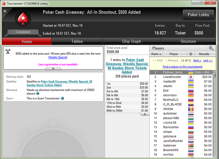Click the globe country column header
This screenshot has width=219, height=159.
tap(191, 54)
